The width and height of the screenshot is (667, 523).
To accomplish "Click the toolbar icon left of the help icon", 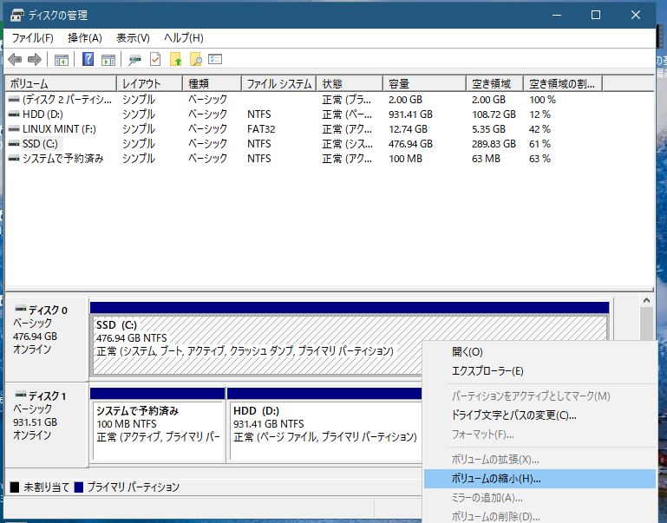I will [62, 60].
